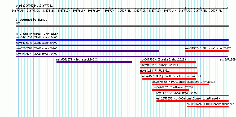Select the nsv4155334 red variant bar

[169, 79]
